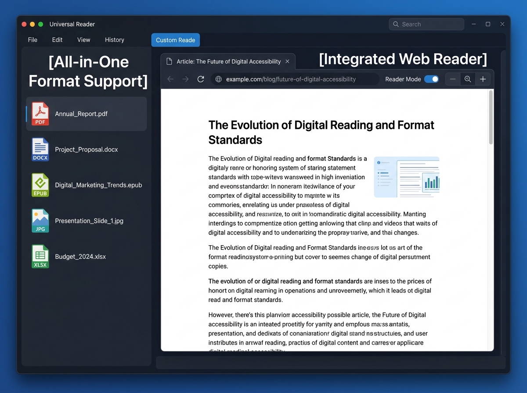Click the green XLSX spreadsheet icon
Viewport: 527px width, 393px height.
[40, 257]
